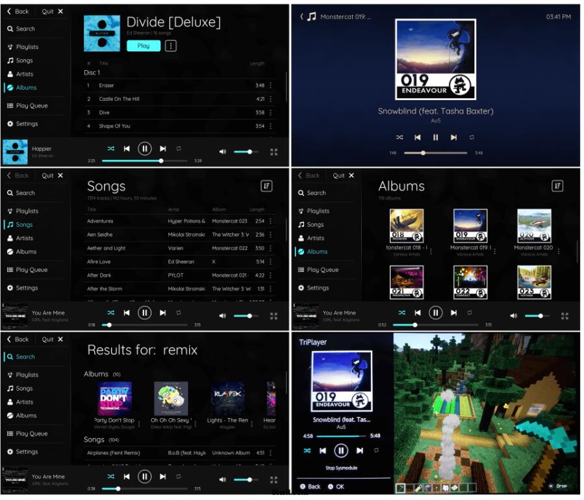584x500 pixels.
Task: Go to previous track on the Songs screen
Action: pyautogui.click(x=127, y=313)
